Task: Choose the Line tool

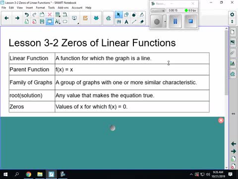Action: [134, 22]
